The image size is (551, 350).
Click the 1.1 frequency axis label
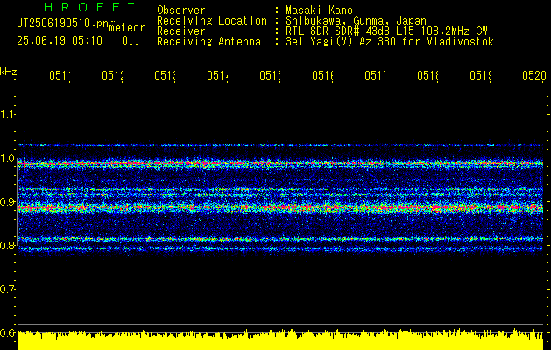click(x=7, y=114)
